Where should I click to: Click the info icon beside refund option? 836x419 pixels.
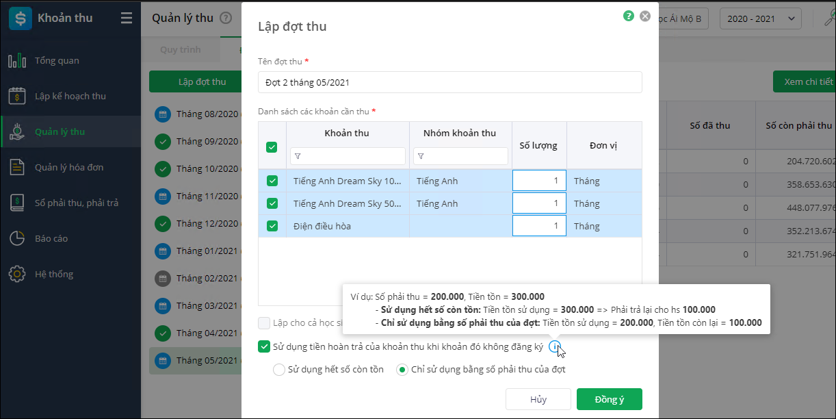pos(555,347)
